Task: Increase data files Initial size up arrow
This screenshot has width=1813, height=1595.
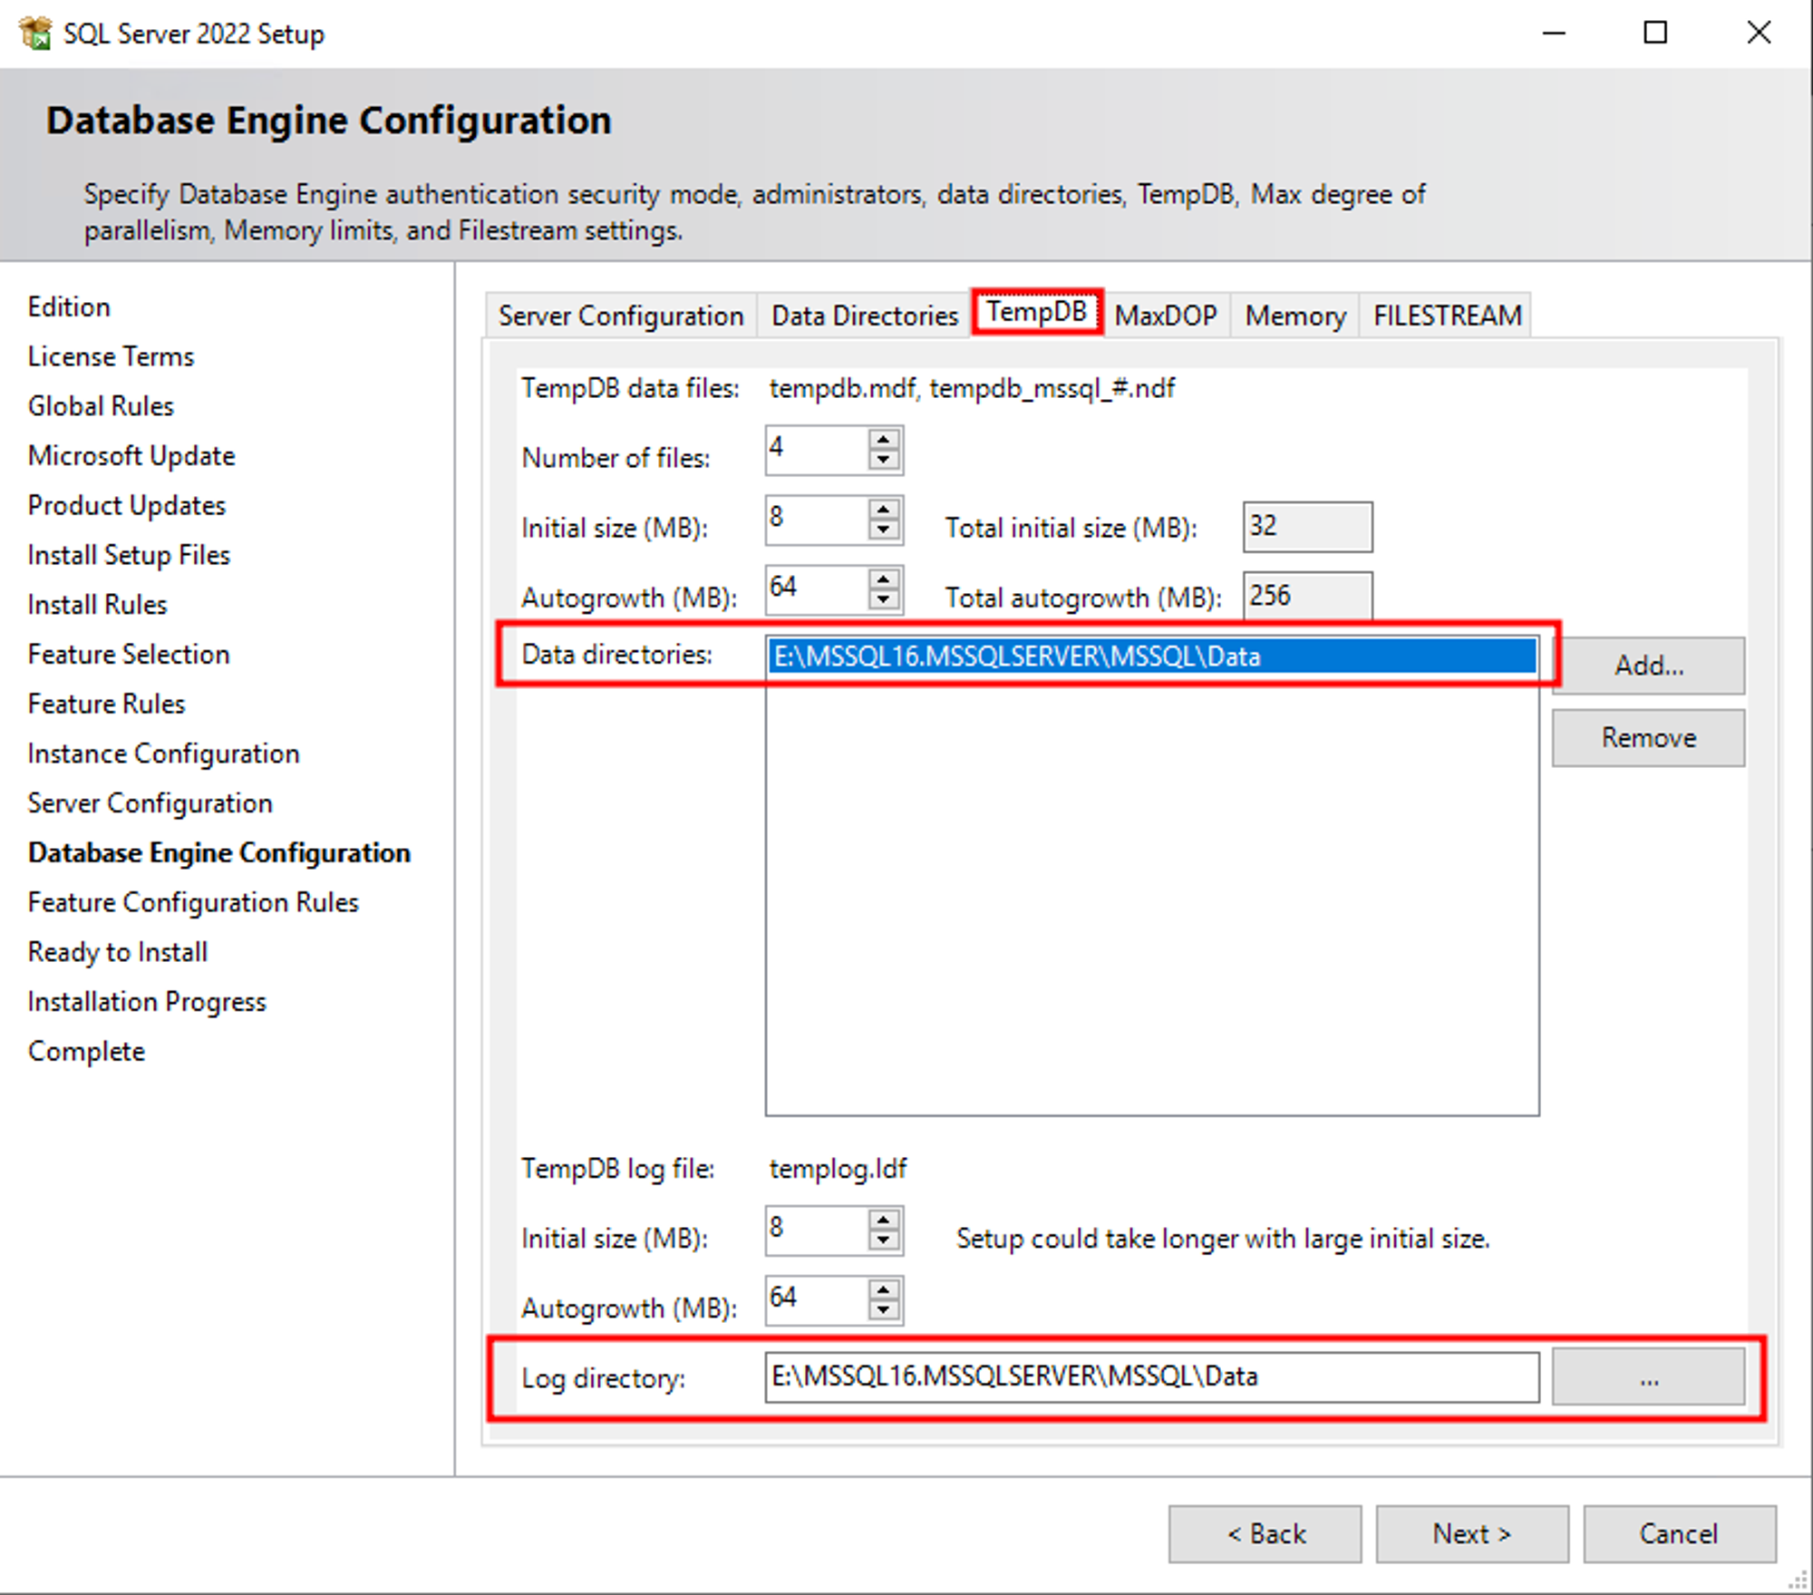Action: tap(883, 510)
